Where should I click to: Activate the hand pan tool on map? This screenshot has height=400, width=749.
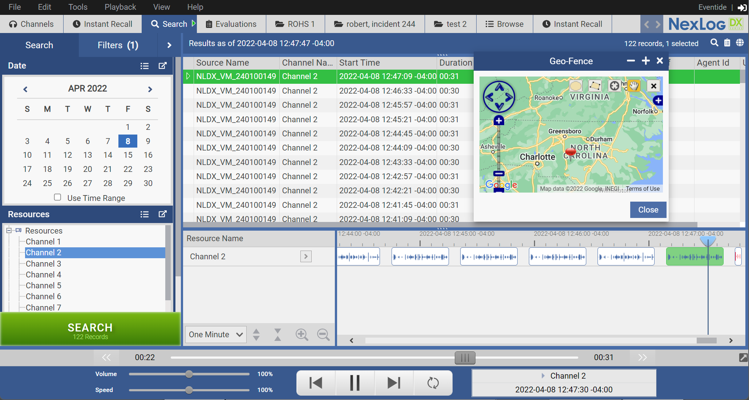pyautogui.click(x=634, y=86)
